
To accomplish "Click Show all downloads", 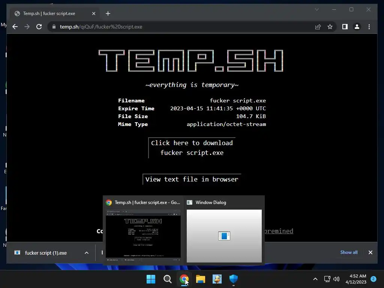I will pos(349,252).
